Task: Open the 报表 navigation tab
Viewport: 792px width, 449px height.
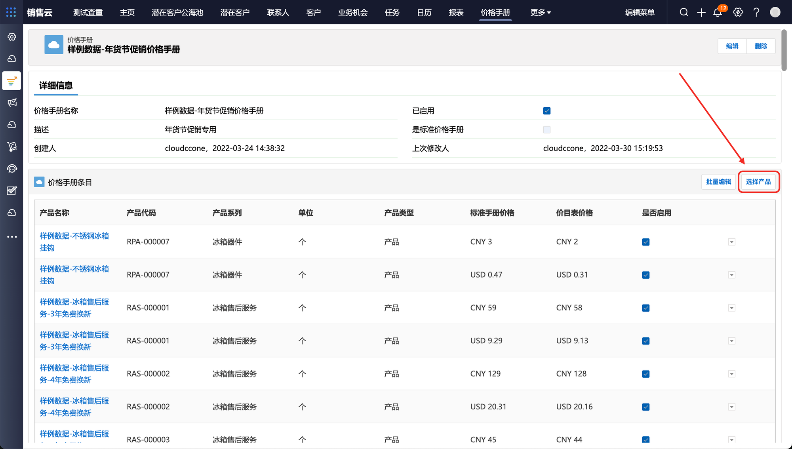Action: tap(456, 13)
